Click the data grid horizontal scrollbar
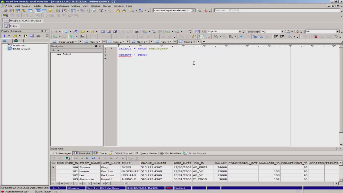Image resolution: width=343 pixels, height=193 pixels. (231, 183)
